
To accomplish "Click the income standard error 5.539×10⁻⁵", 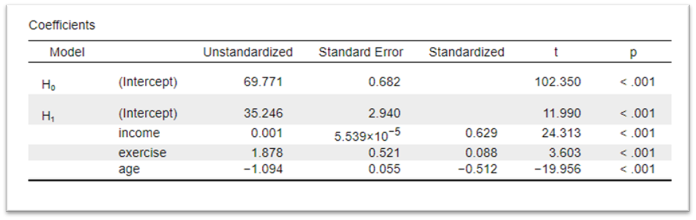I will [367, 136].
